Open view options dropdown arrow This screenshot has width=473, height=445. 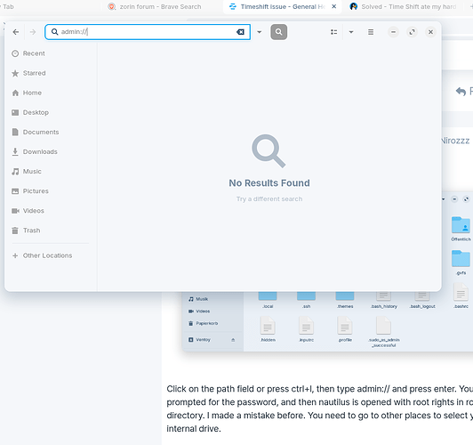click(351, 32)
